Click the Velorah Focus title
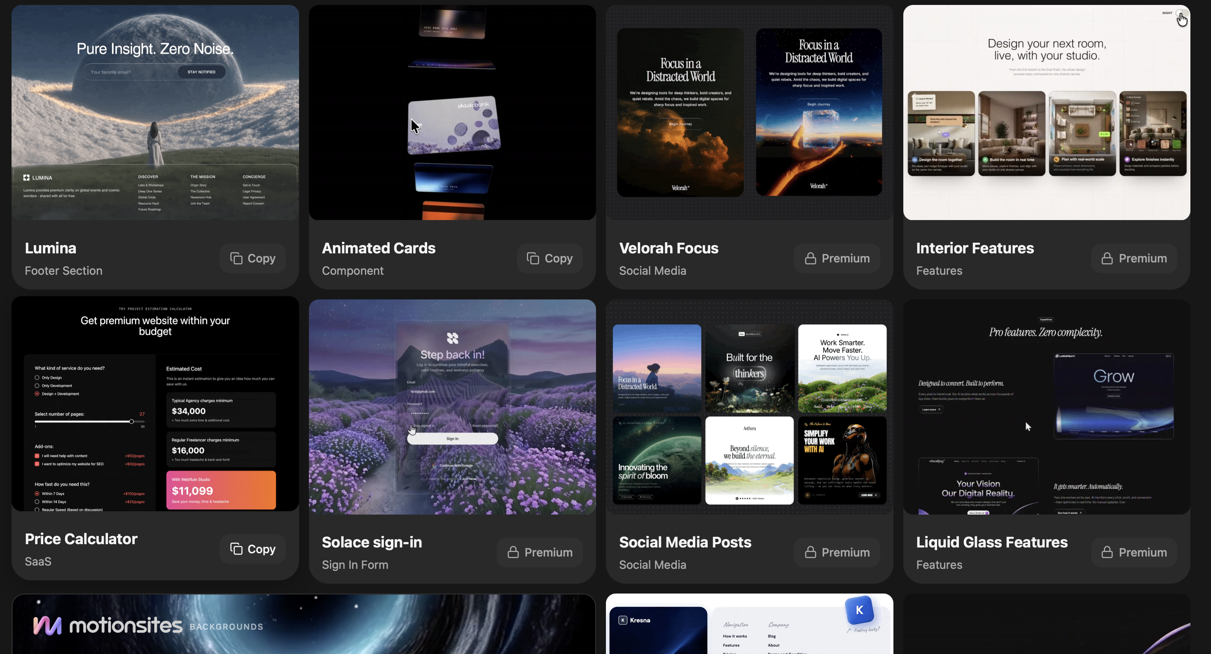Screen dimensions: 1211x654 tap(669, 248)
